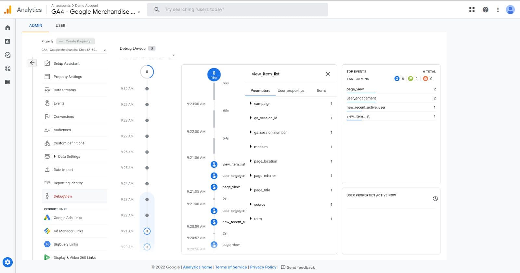Click the Audiences icon
Screen dimensions: 520x273
coord(47,130)
